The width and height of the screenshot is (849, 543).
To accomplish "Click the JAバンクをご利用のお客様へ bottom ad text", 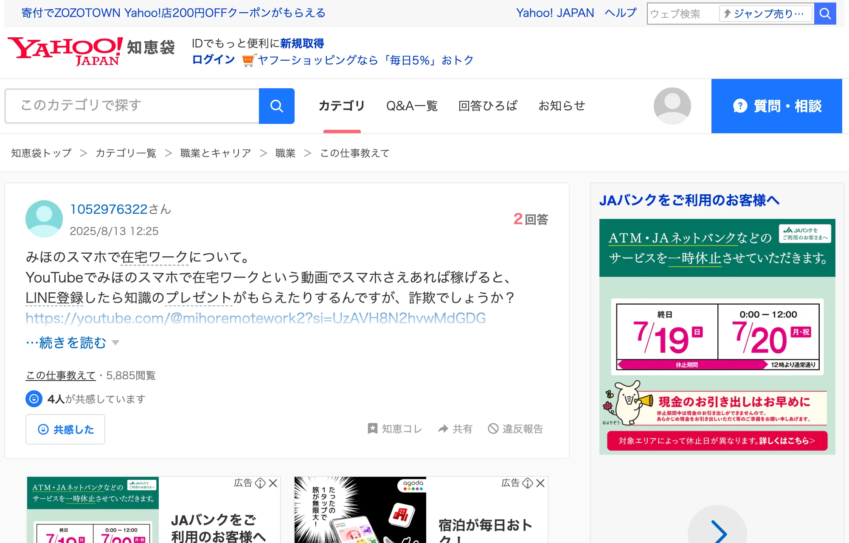I will [218, 528].
